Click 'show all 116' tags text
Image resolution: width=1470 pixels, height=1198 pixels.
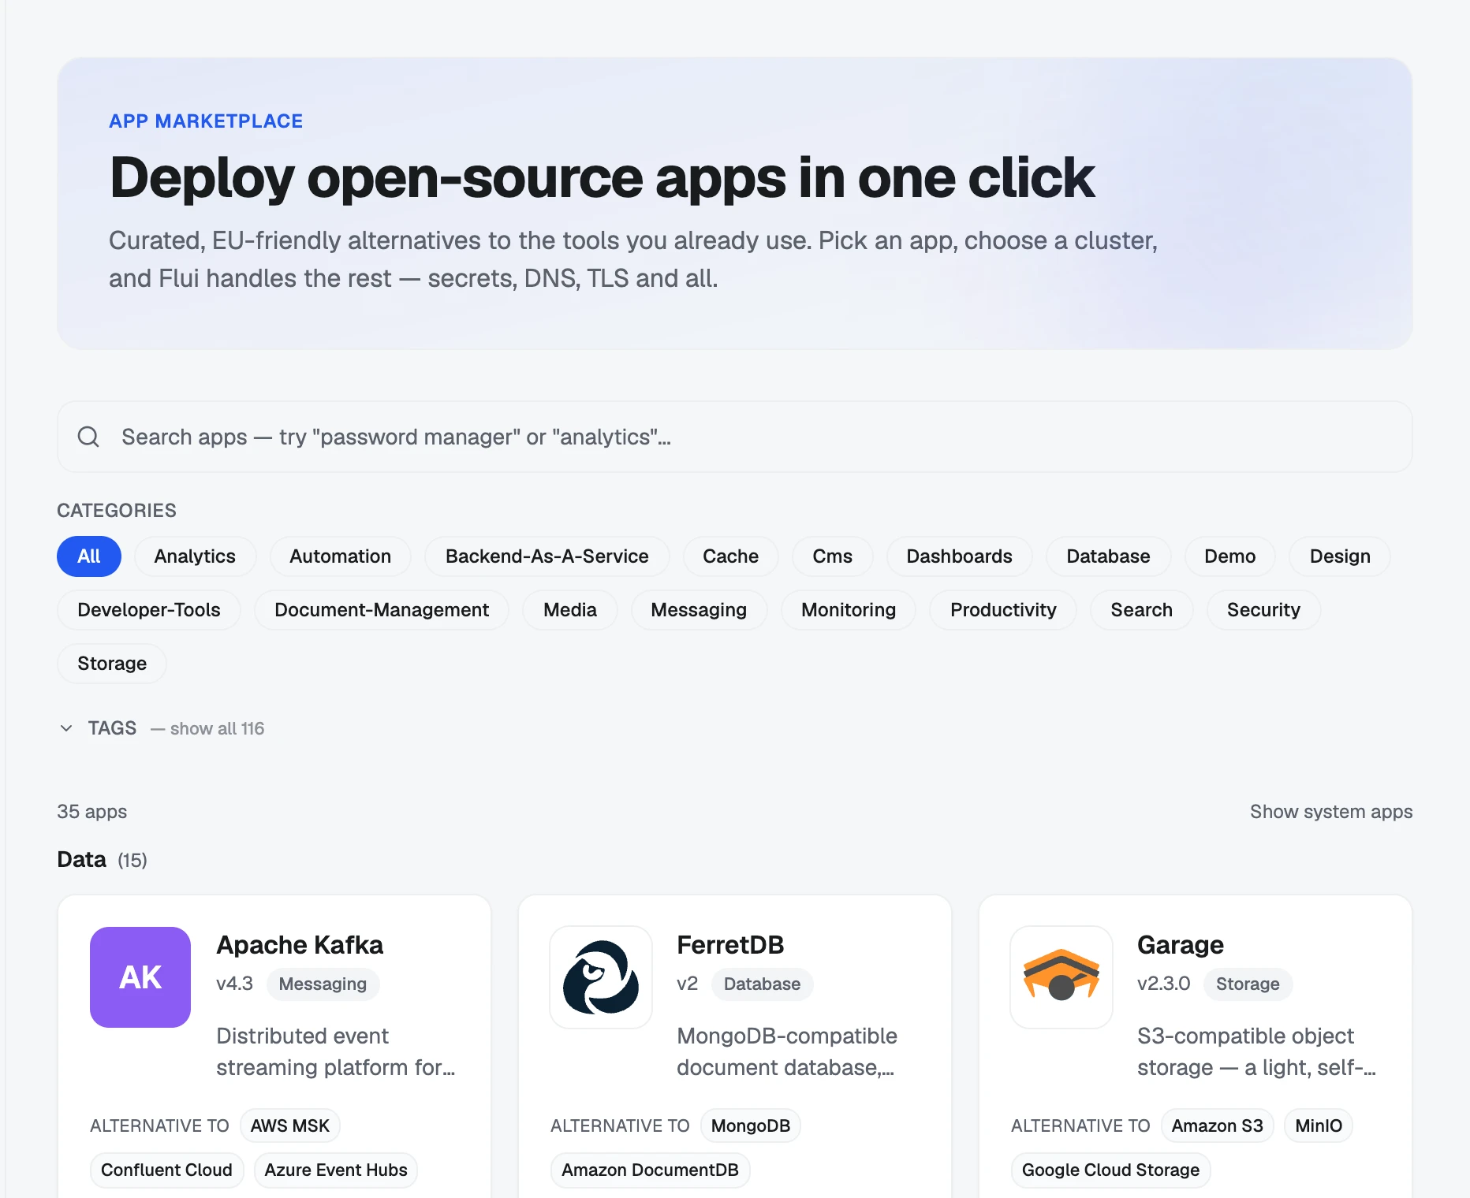pyautogui.click(x=217, y=729)
